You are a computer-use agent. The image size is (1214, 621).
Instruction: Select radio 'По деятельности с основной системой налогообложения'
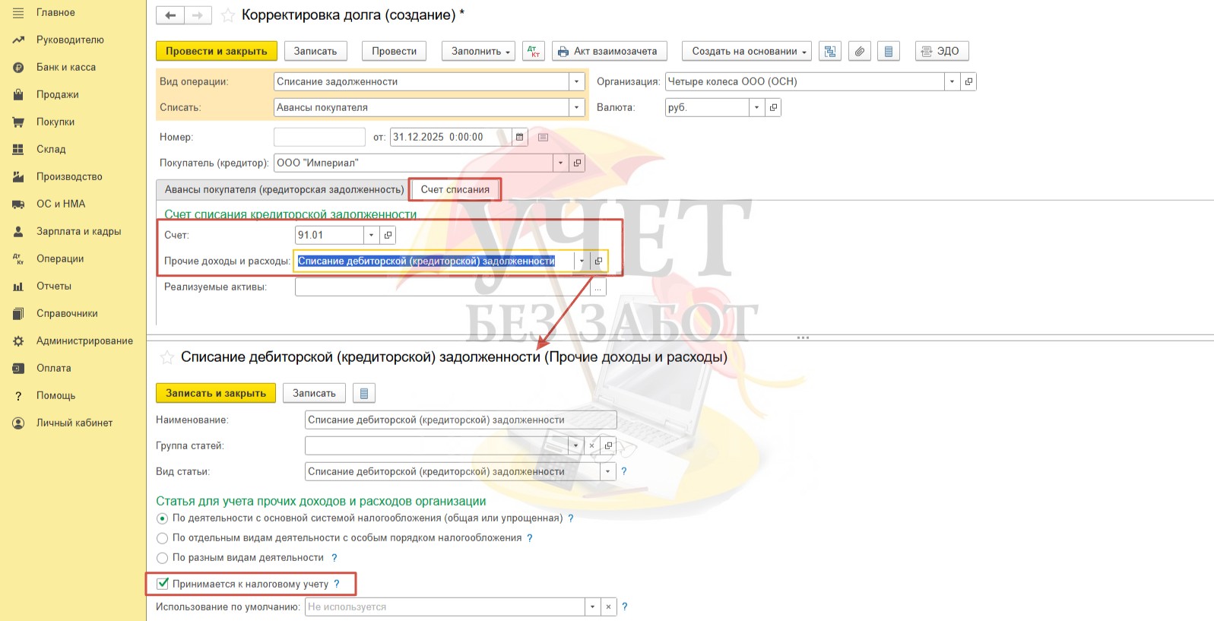pos(162,518)
